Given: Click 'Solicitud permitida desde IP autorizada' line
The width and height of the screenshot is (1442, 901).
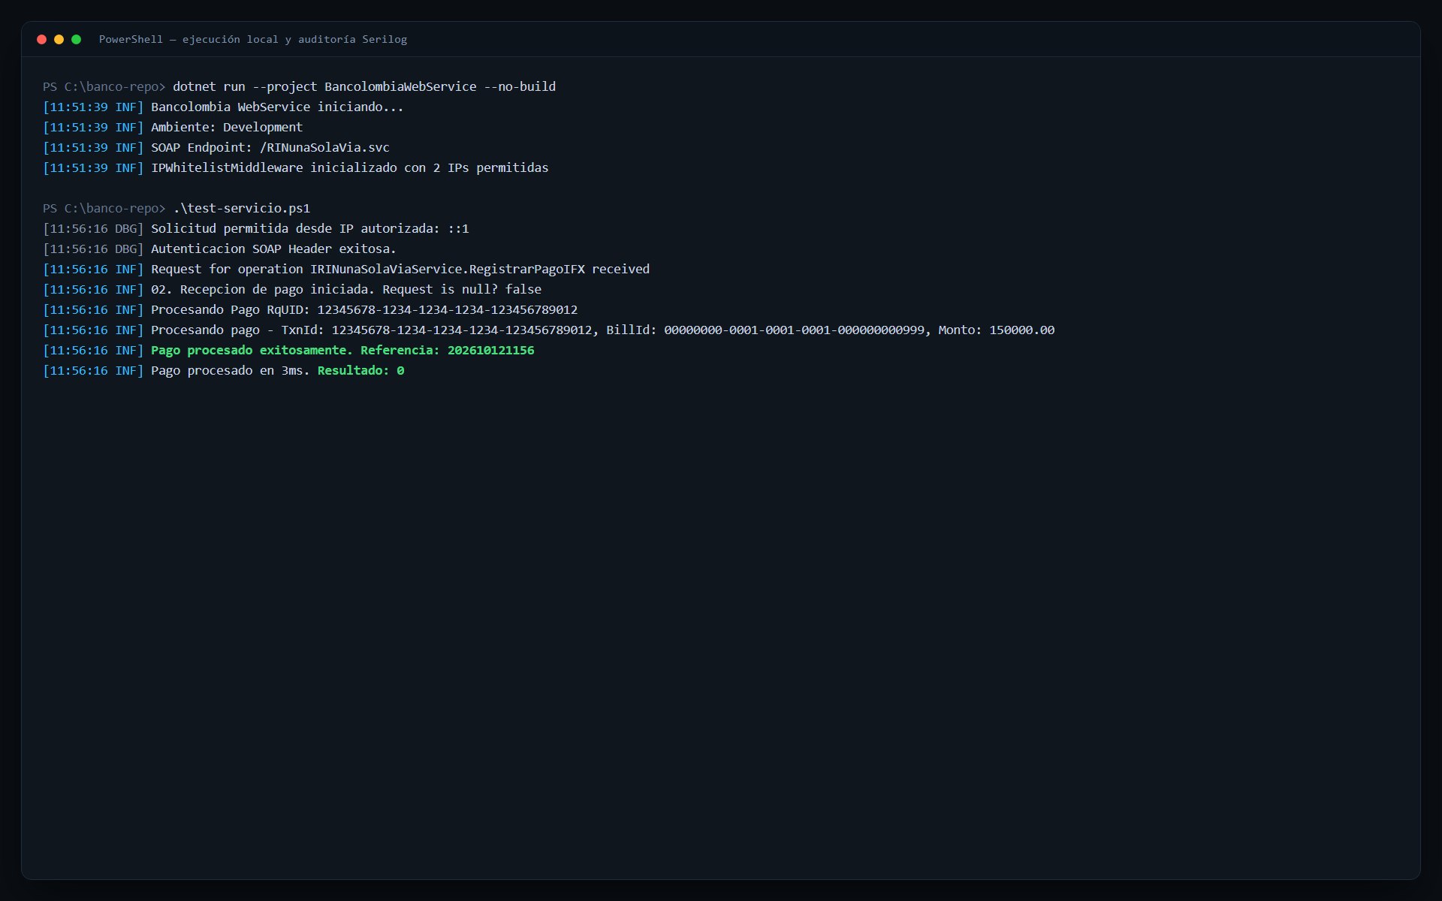Looking at the screenshot, I should pyautogui.click(x=256, y=228).
